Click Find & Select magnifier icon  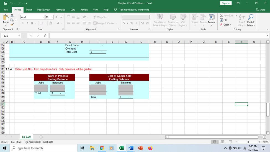tap(251, 17)
